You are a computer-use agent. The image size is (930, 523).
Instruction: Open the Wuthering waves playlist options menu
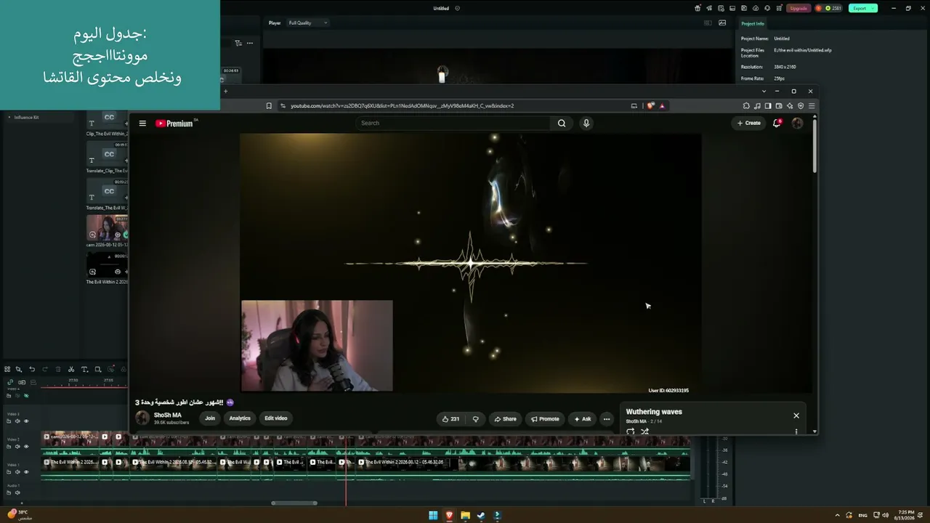[x=796, y=431]
